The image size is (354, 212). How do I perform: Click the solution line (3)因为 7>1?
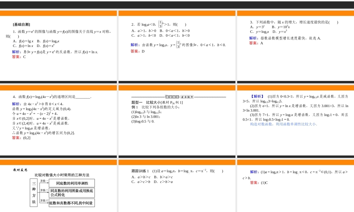click(x=296, y=117)
